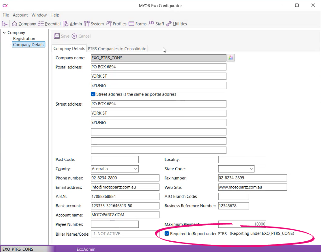Click the last empty Street address line
Image resolution: width=321 pixels, height=252 pixels.
pos(159,150)
